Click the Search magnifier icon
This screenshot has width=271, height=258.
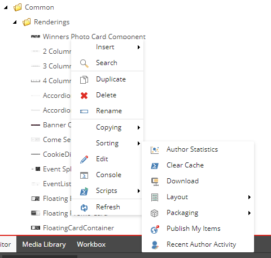pos(84,63)
